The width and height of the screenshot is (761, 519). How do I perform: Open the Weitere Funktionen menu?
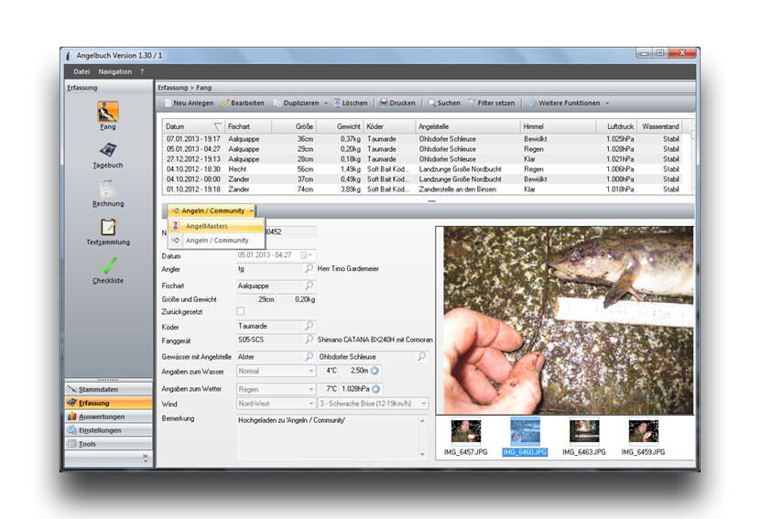569,103
